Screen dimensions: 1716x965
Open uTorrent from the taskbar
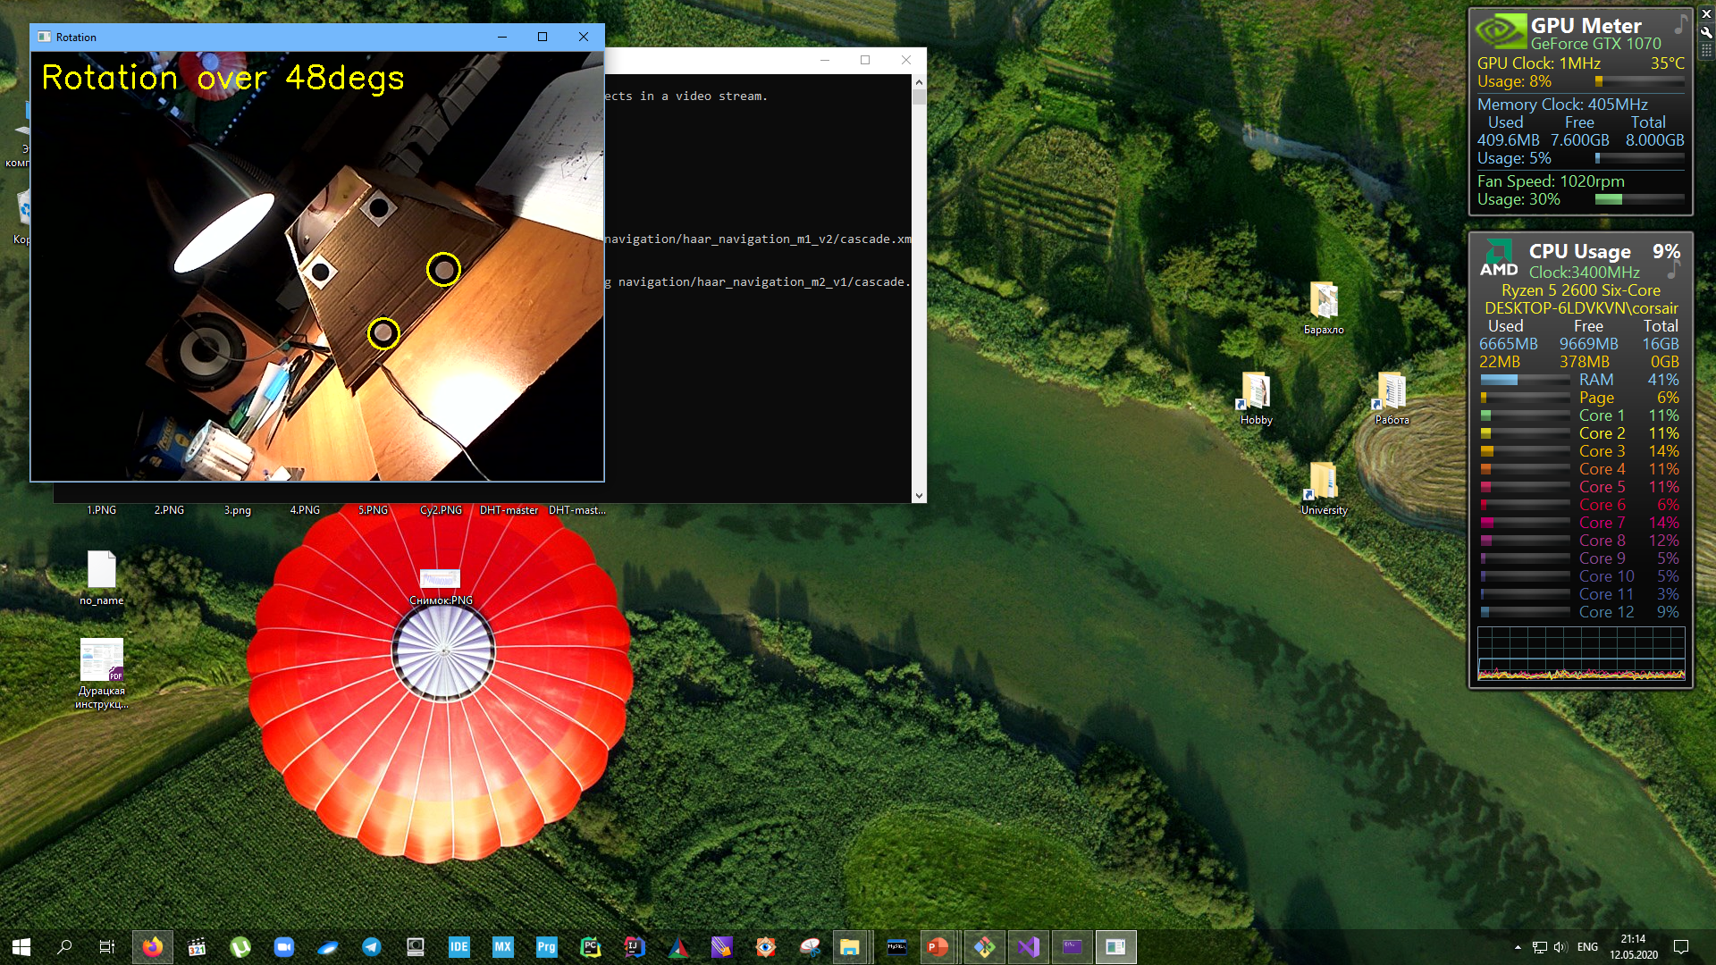[240, 947]
